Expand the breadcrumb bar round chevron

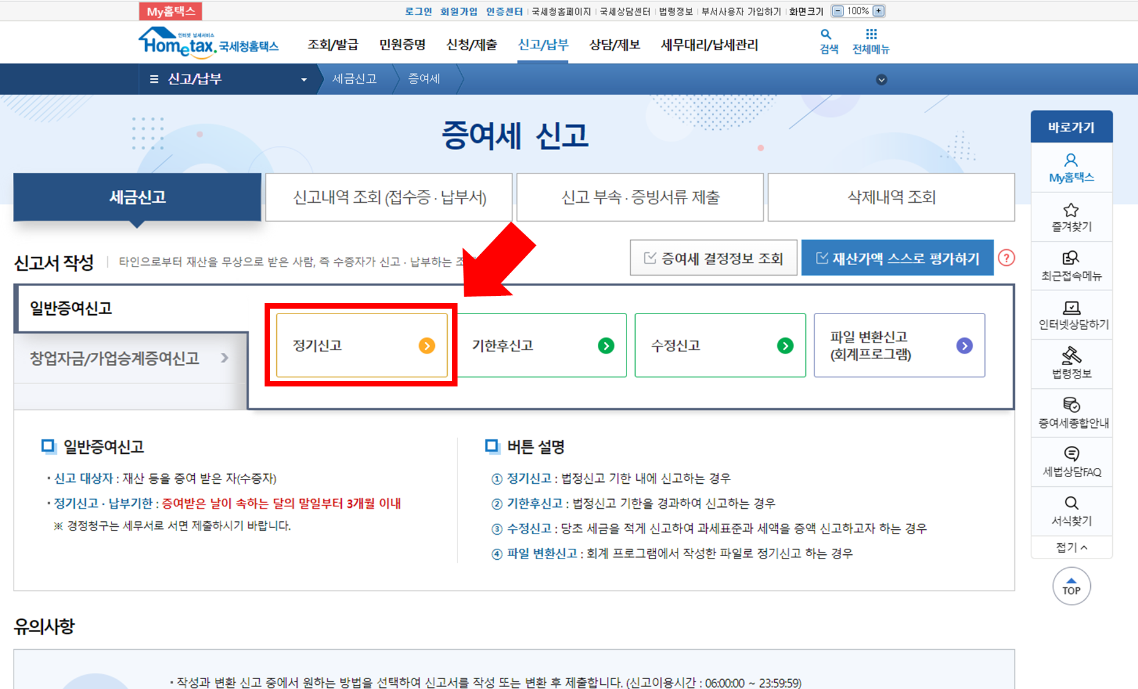click(x=881, y=80)
